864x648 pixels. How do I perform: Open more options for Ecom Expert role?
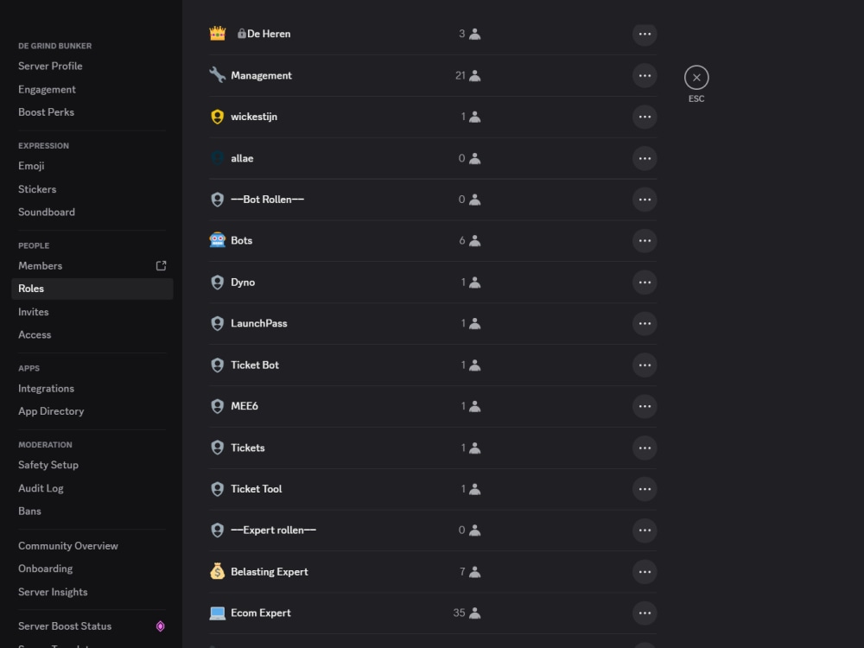pos(645,613)
